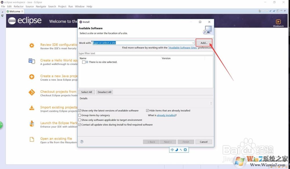Open the Navigate menu
This screenshot has height=169, width=290.
click(x=41, y=6)
